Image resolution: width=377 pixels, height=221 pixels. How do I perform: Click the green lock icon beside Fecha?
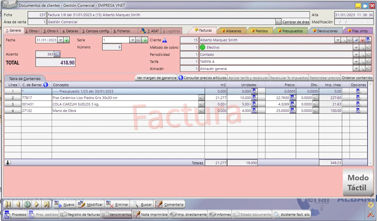[66, 40]
